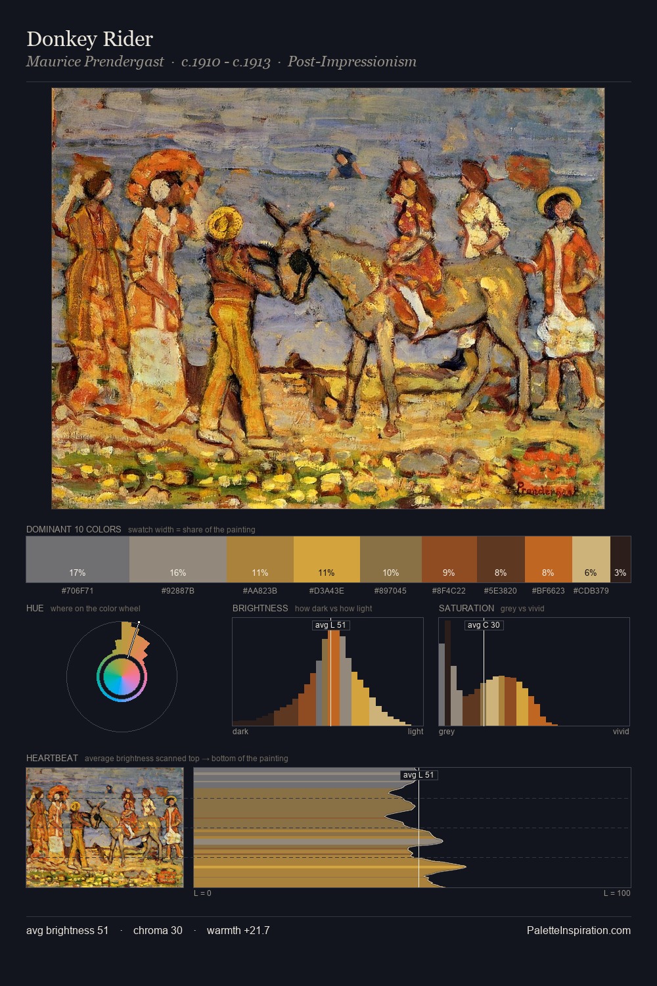This screenshot has height=986, width=657.
Task: Click the gray #706F71 color swatch
Action: [x=78, y=559]
